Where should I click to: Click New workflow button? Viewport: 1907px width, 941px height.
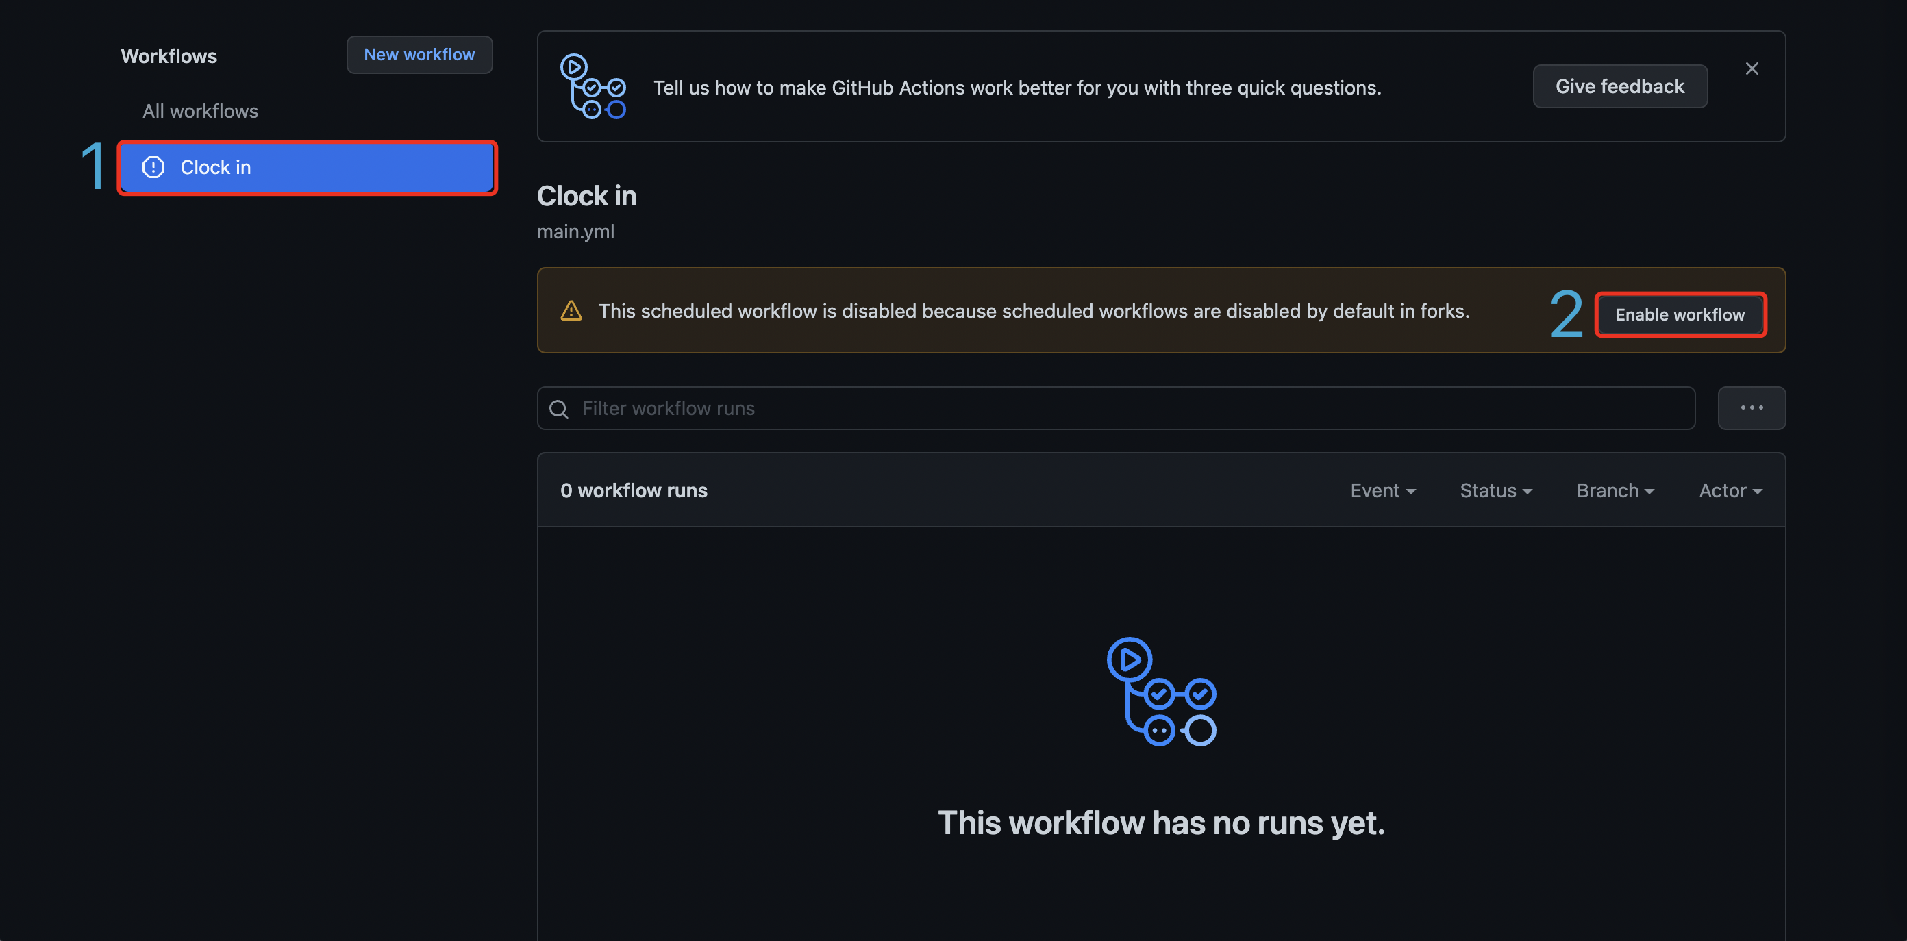coord(419,53)
